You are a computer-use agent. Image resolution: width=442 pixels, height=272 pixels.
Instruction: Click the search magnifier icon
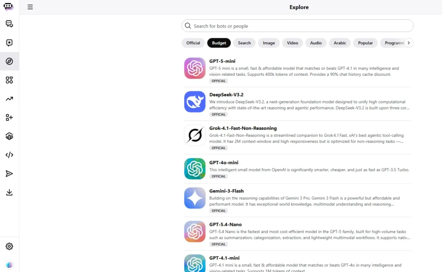(188, 26)
